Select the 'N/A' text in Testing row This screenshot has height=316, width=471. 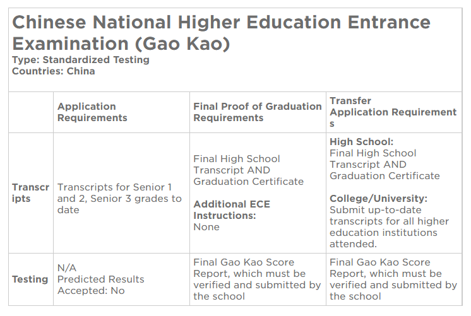point(67,267)
